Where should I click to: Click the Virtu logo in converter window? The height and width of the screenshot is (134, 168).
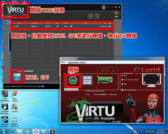click(15, 10)
